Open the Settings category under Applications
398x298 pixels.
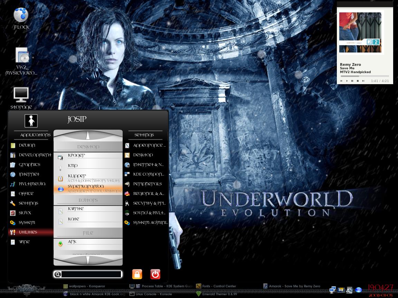pos(31,203)
